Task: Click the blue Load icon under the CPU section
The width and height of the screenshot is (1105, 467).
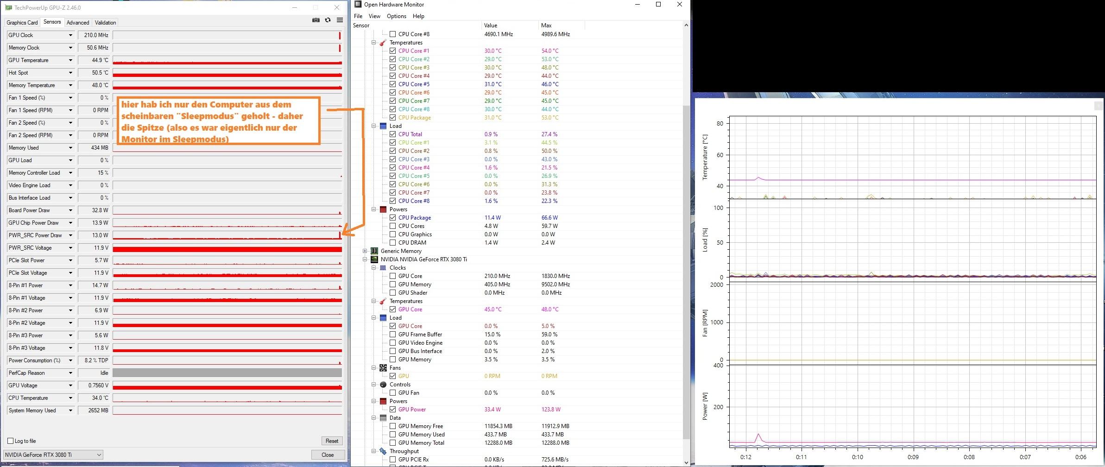Action: point(383,126)
